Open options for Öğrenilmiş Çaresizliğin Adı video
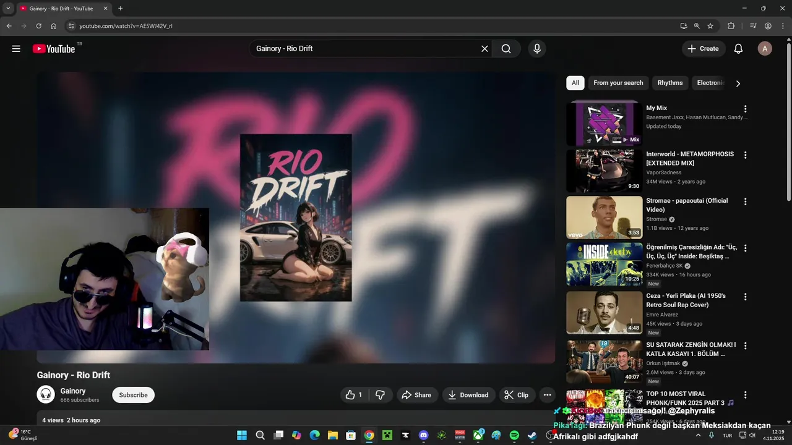This screenshot has height=445, width=792. [x=745, y=248]
